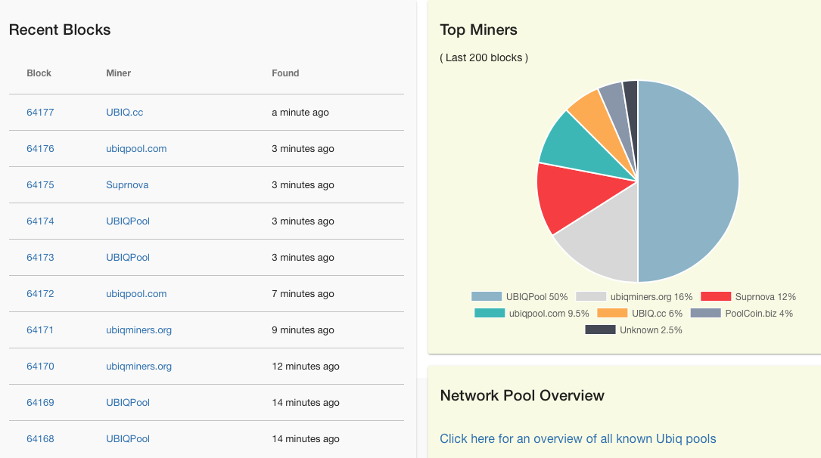821x458 pixels.
Task: Click '9 minutes ago' timestamp
Action: [303, 330]
